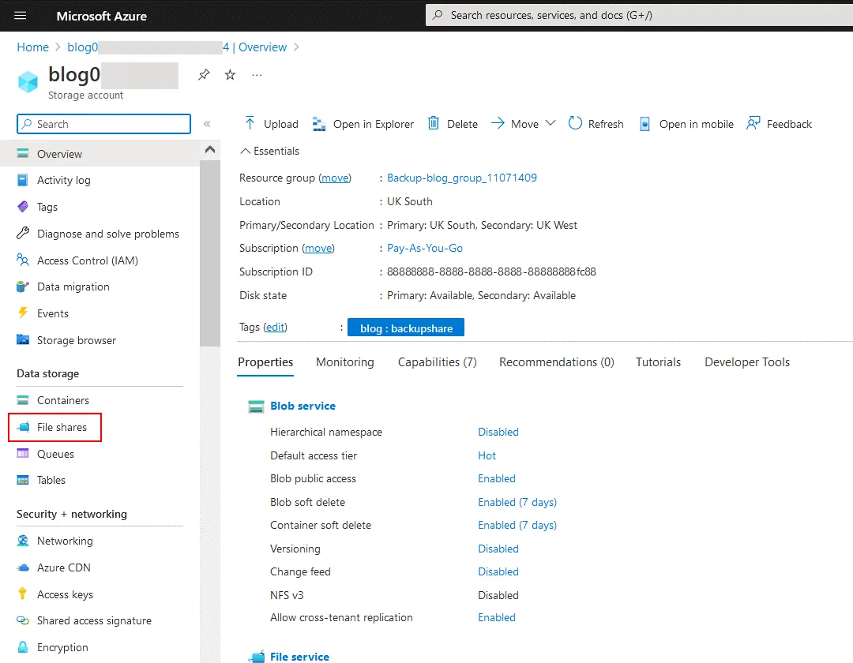Open the more options ellipsis menu
This screenshot has height=663, width=853.
[257, 75]
